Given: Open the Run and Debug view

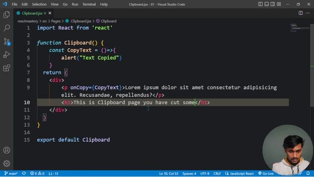Looking at the screenshot, I should point(6,55).
